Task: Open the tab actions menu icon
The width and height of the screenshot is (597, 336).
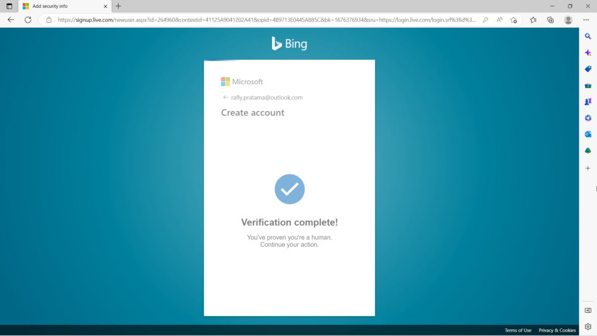Action: point(9,6)
